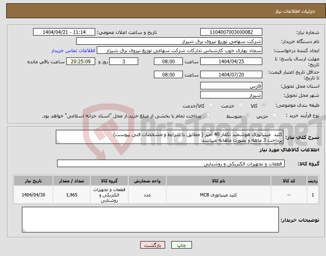
Task: Click the delivery province field فارس
Action: coord(231,86)
